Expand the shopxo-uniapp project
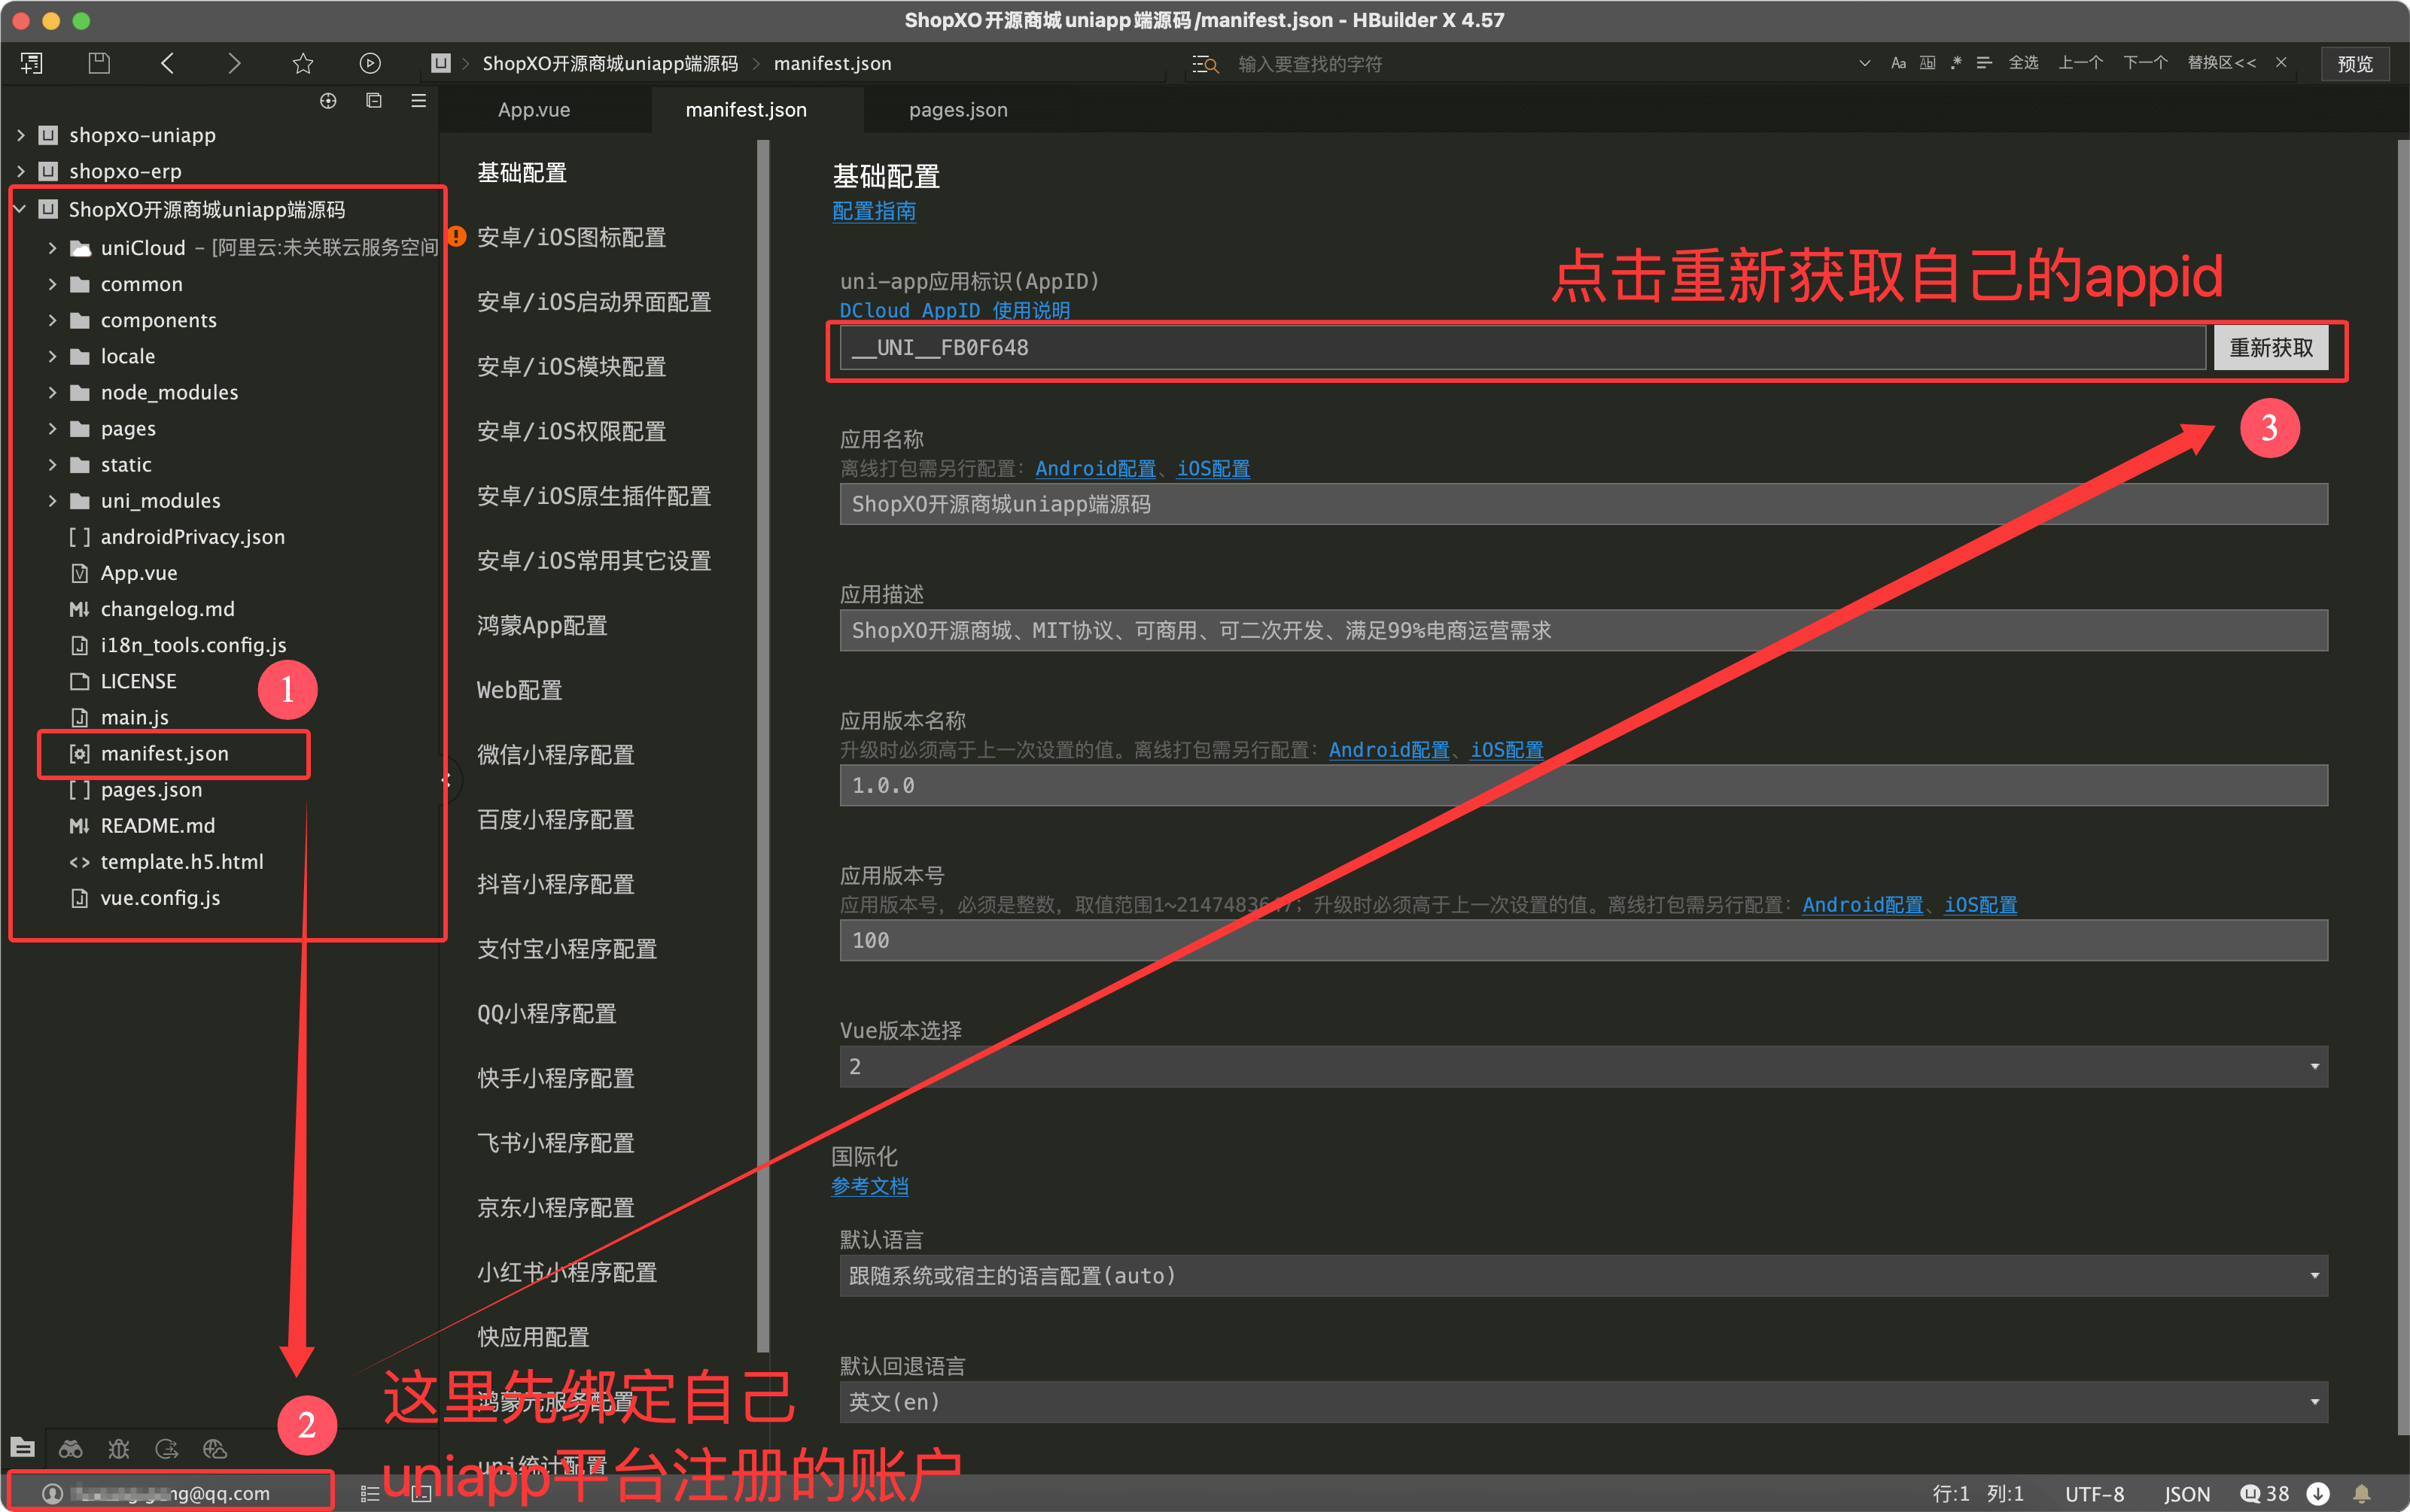This screenshot has height=1512, width=2410. click(21, 135)
